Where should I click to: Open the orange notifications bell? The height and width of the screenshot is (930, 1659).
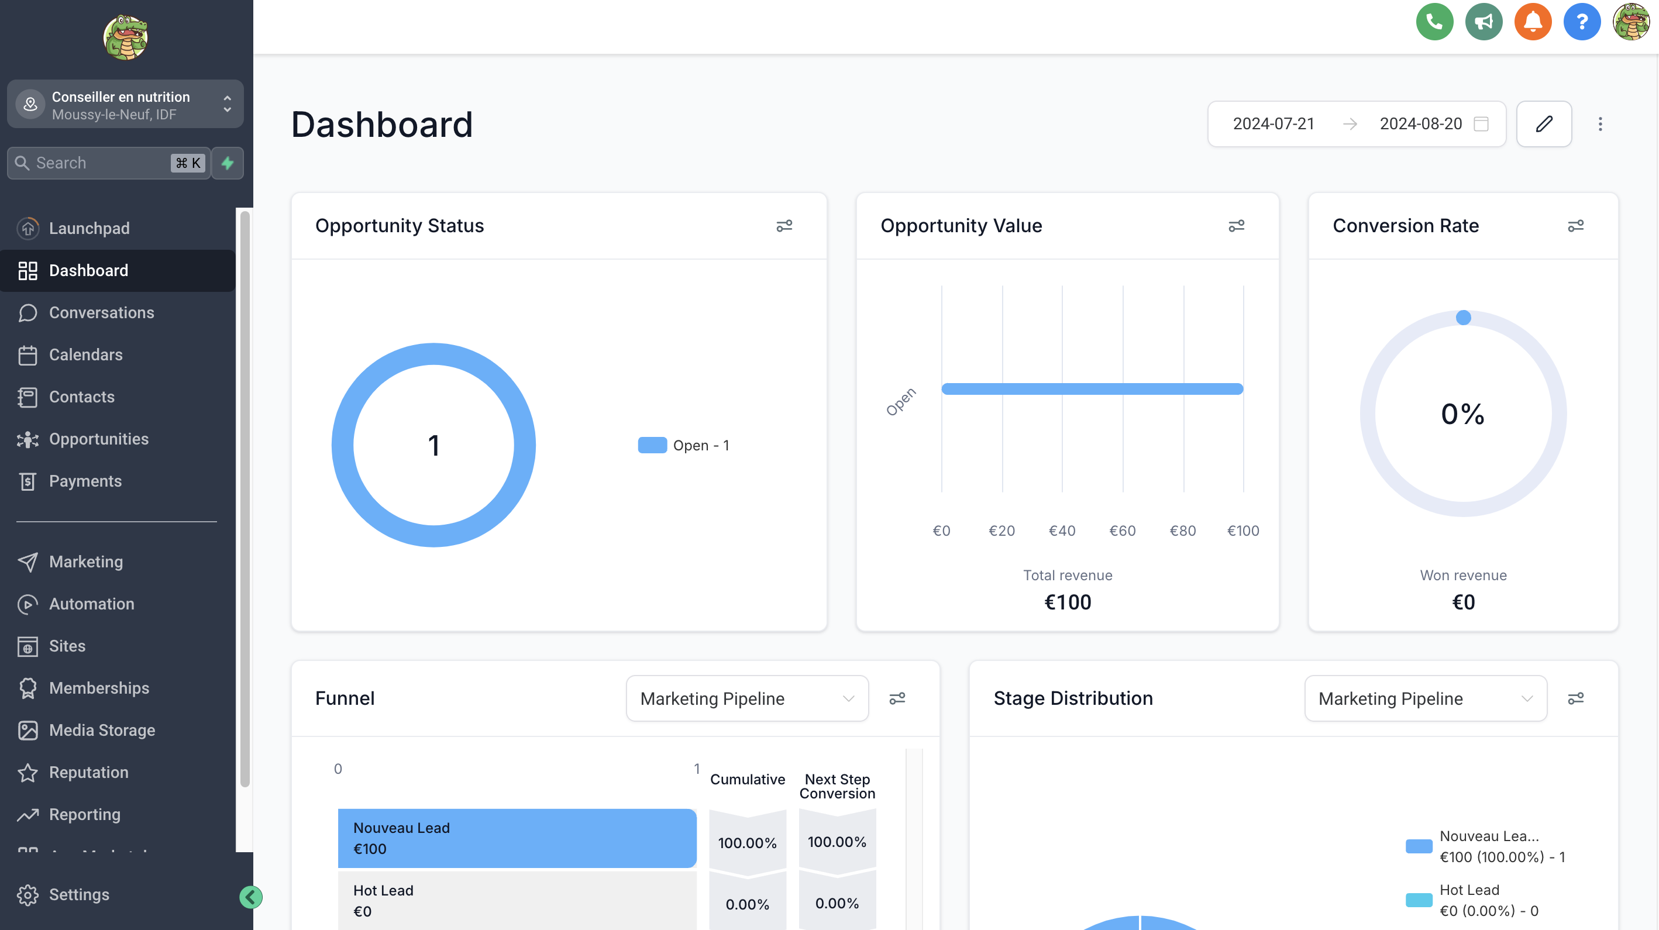[1532, 22]
